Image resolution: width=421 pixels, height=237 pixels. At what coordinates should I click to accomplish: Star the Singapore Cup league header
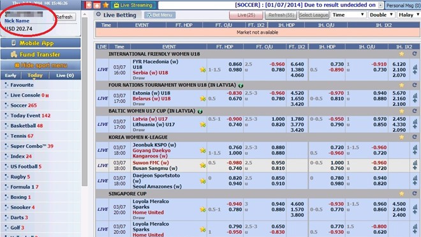click(401, 194)
